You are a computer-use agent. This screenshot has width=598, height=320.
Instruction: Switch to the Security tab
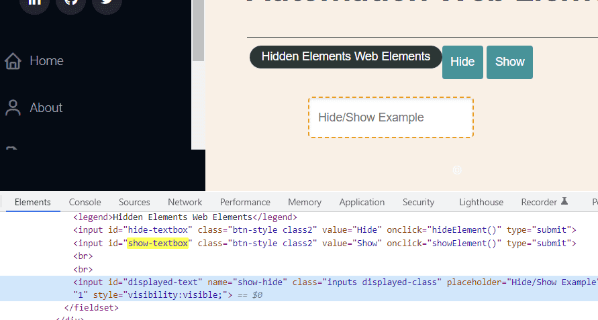tap(418, 202)
